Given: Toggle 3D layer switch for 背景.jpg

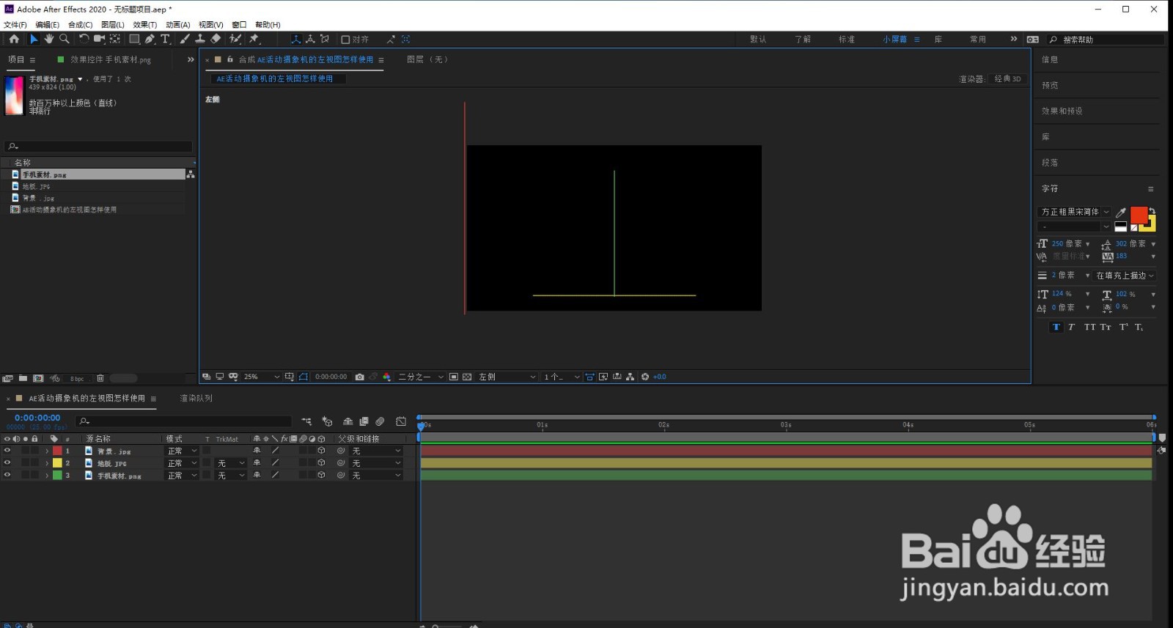Looking at the screenshot, I should pyautogui.click(x=321, y=451).
